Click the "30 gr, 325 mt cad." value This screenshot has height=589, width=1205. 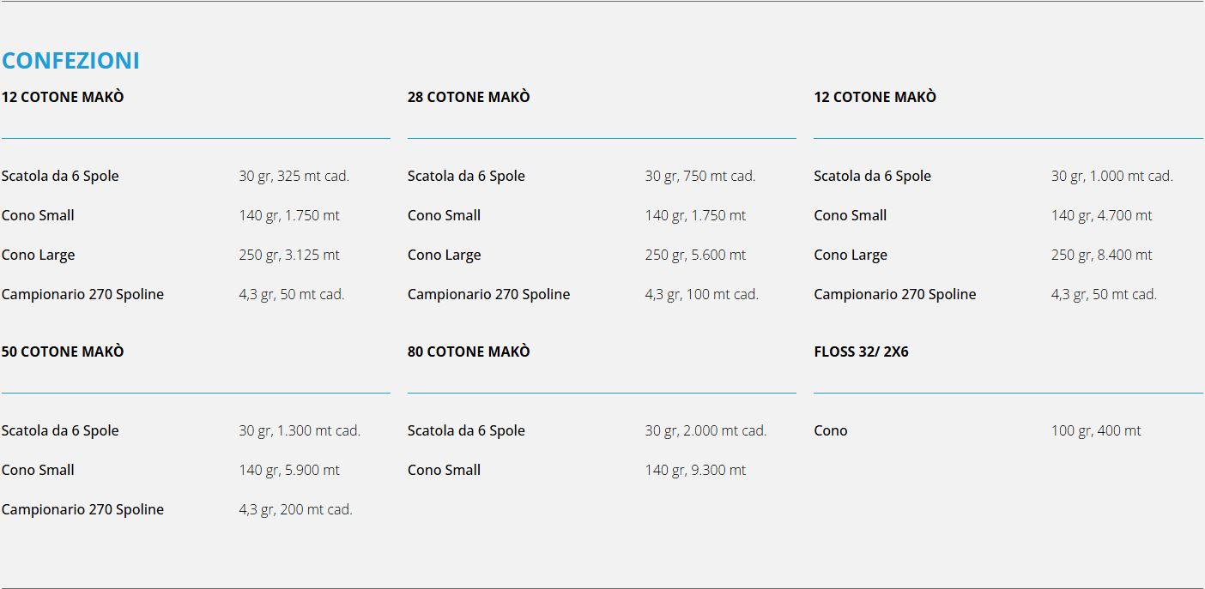tap(294, 176)
